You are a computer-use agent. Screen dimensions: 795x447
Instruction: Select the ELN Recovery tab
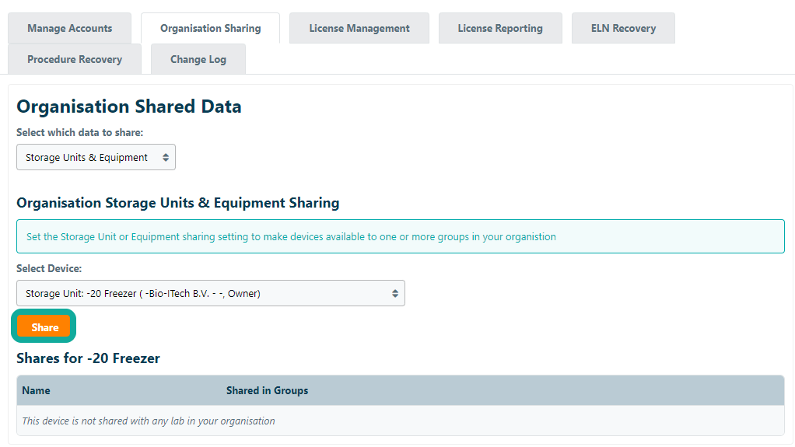coord(623,28)
